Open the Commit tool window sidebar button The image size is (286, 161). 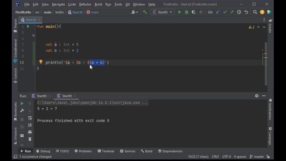[16, 76]
